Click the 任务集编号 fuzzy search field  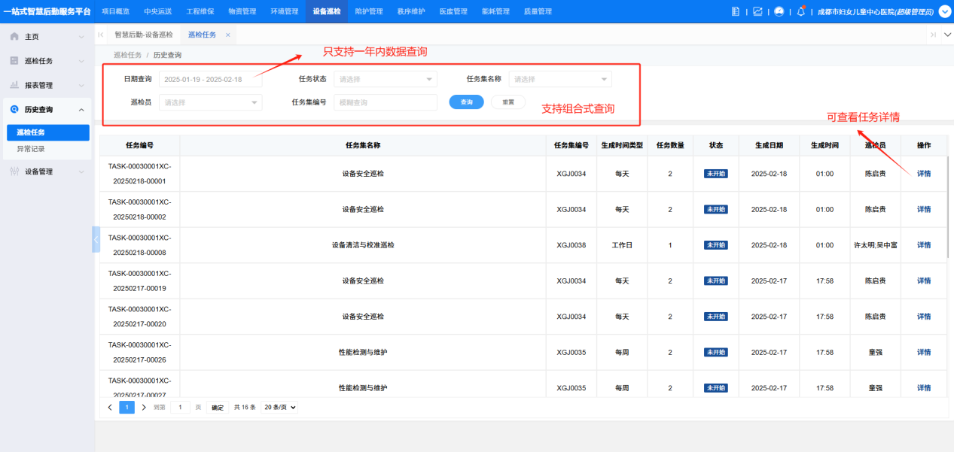[385, 102]
